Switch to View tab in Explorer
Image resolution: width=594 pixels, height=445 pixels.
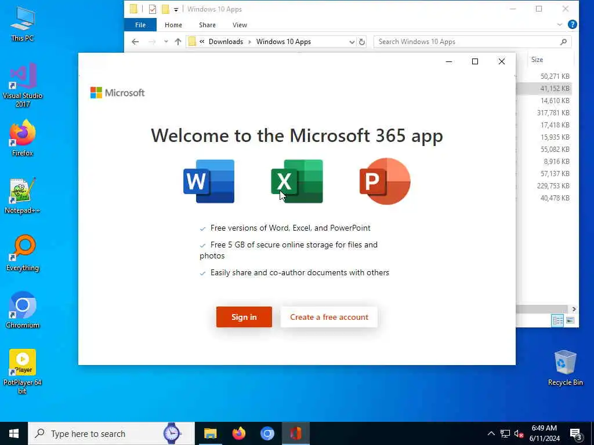point(240,25)
